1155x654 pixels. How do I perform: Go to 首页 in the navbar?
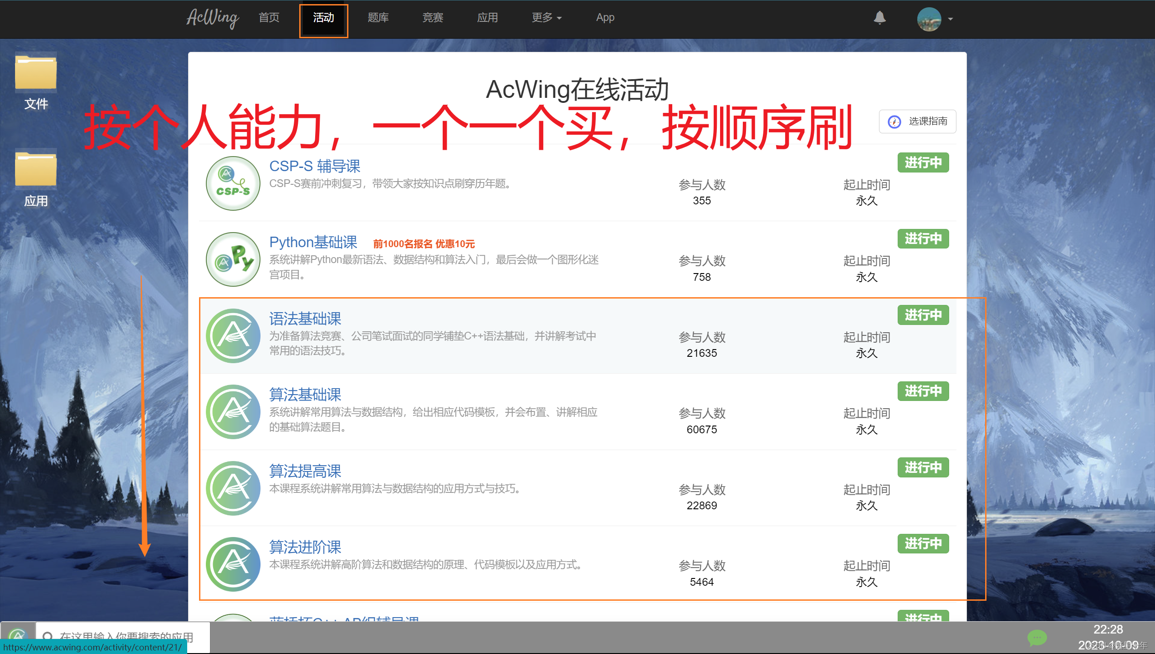(x=269, y=18)
